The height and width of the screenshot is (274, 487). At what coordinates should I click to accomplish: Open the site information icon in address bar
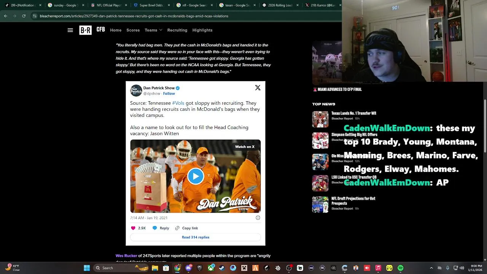point(35,16)
